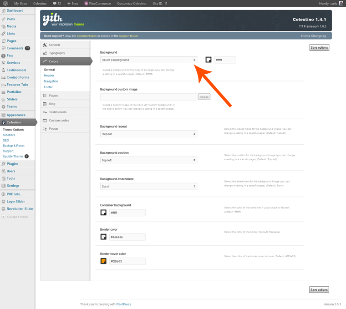The image size is (346, 309).
Task: Open the Theme Changelog link
Action: click(313, 36)
